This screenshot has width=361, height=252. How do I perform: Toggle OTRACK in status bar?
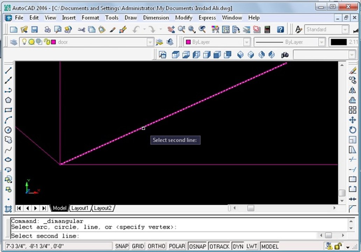(x=219, y=246)
